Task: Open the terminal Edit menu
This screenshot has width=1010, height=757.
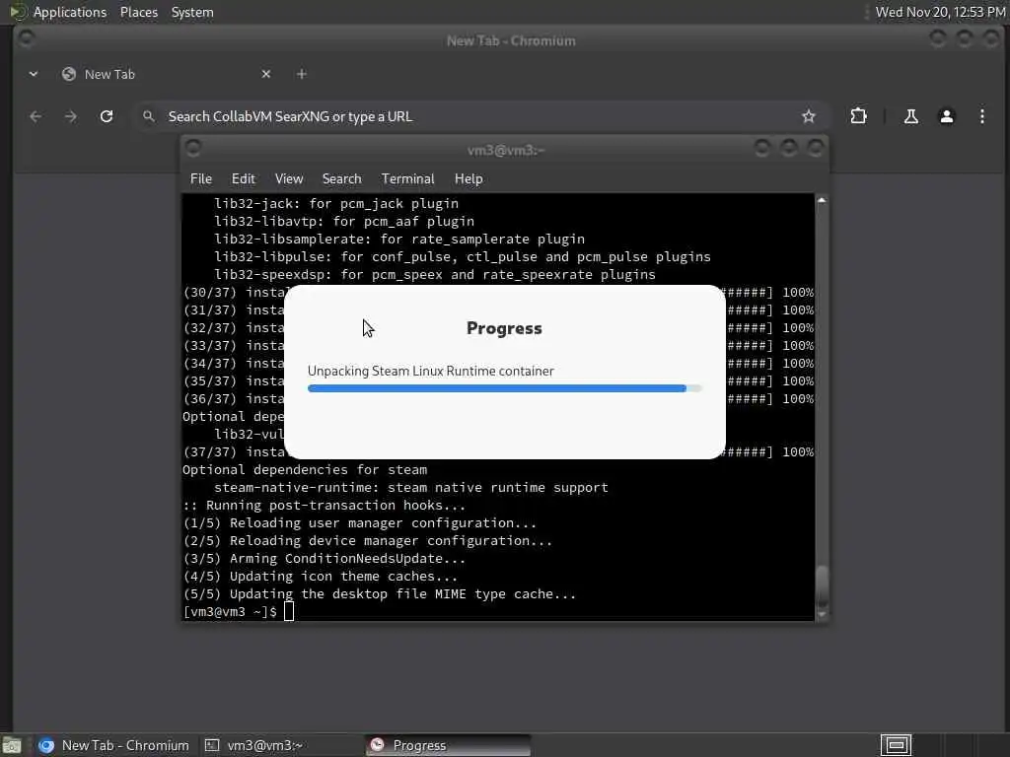Action: coord(243,179)
